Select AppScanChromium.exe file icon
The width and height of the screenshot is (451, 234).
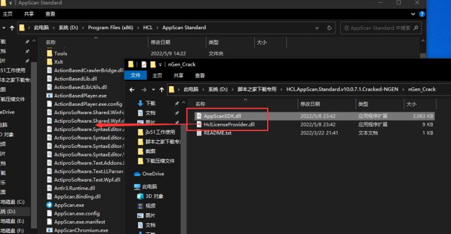tap(50, 230)
